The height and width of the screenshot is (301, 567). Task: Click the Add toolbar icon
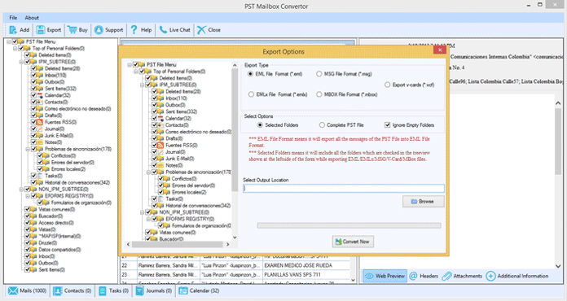[x=13, y=30]
